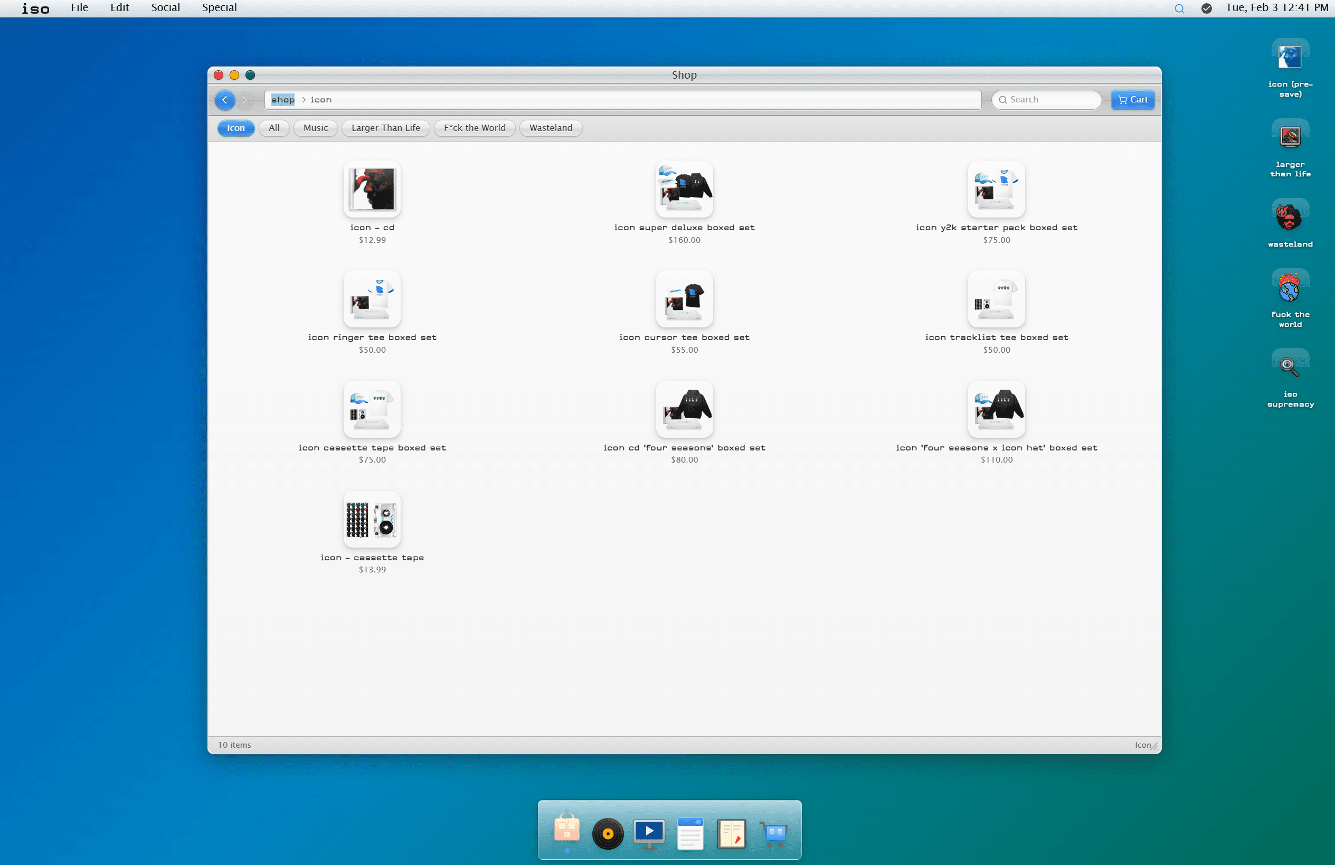Open the blue shopping cart dock icon
This screenshot has height=865, width=1335.
point(774,833)
